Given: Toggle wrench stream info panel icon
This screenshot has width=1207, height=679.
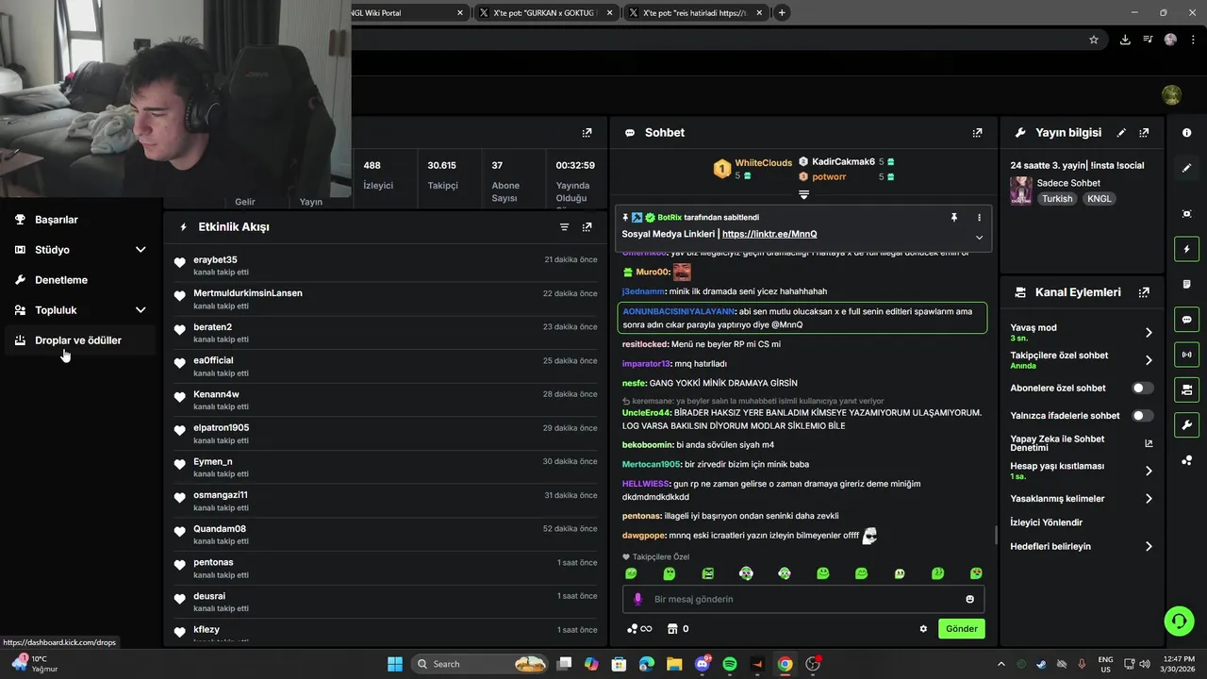Looking at the screenshot, I should click(x=1186, y=424).
